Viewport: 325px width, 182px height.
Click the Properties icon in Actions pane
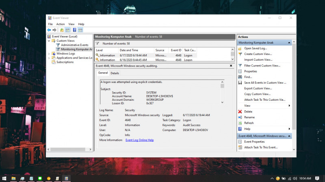coord(240,72)
